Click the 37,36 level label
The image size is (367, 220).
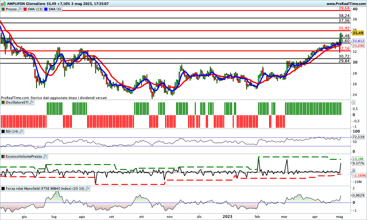coord(344,20)
